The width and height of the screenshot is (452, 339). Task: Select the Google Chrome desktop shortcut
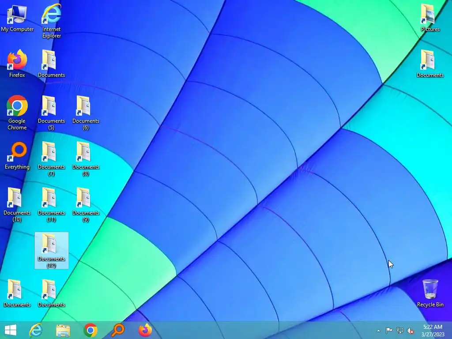click(x=17, y=113)
